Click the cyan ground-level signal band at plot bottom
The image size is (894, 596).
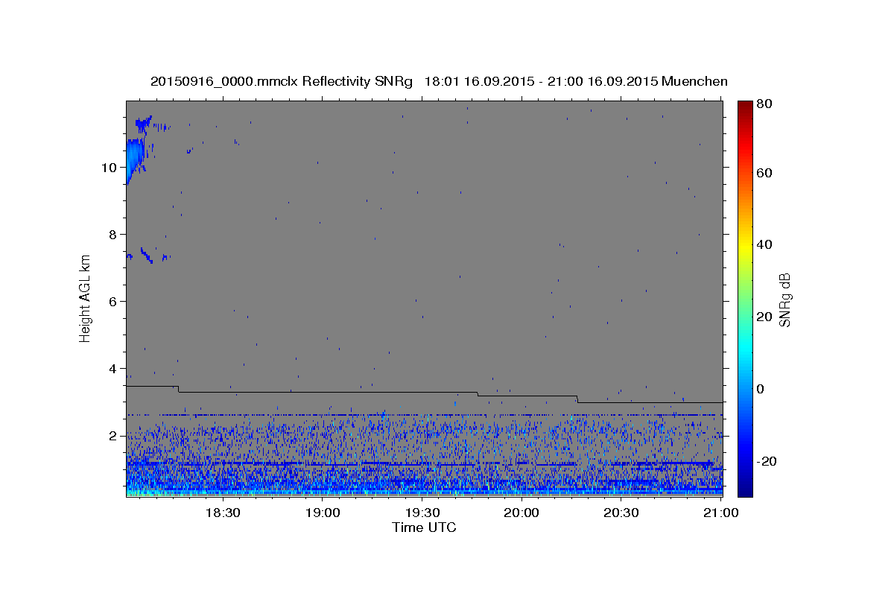424,492
